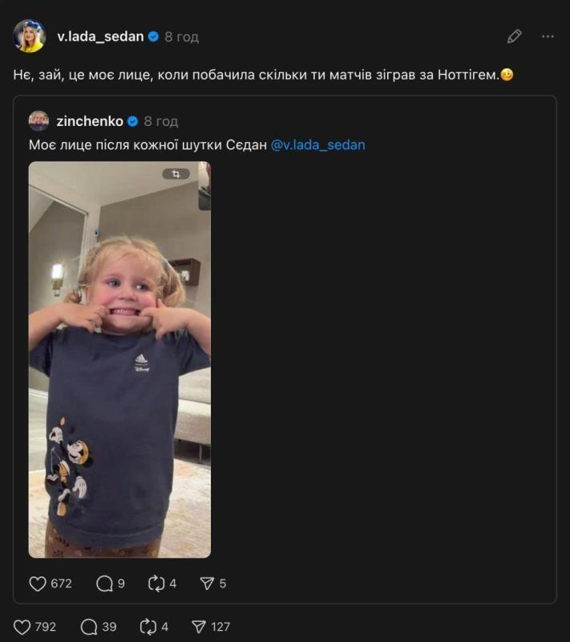Open comments on the quoted zinchenko post

click(104, 583)
